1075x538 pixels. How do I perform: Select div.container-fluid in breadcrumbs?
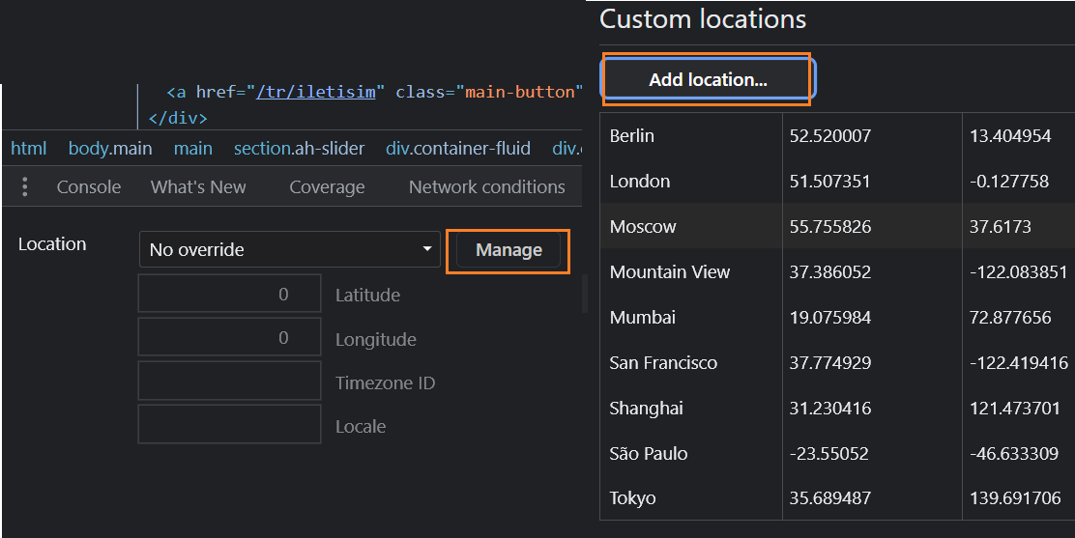(458, 148)
